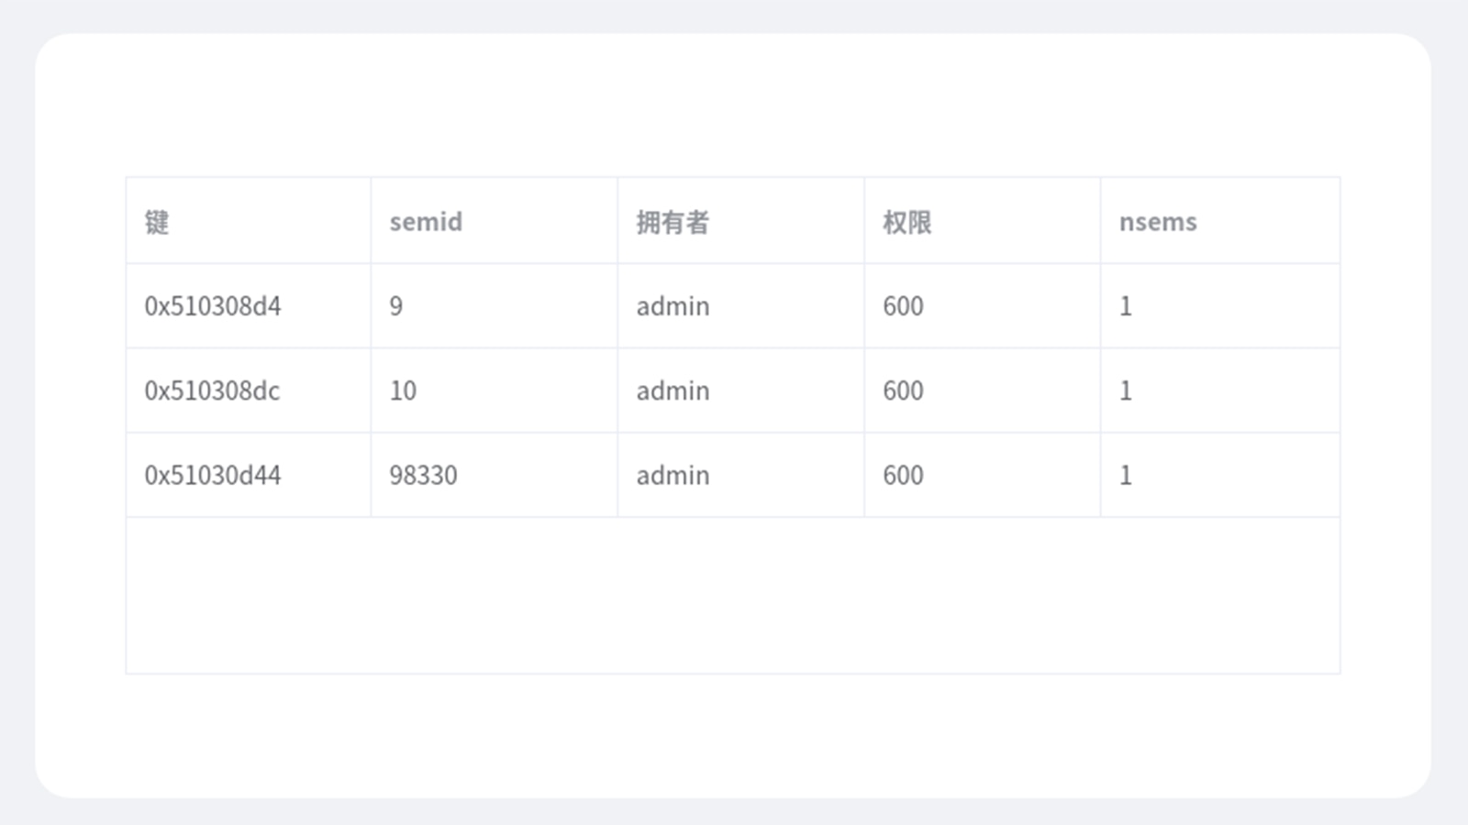Click semid value 98330

423,475
